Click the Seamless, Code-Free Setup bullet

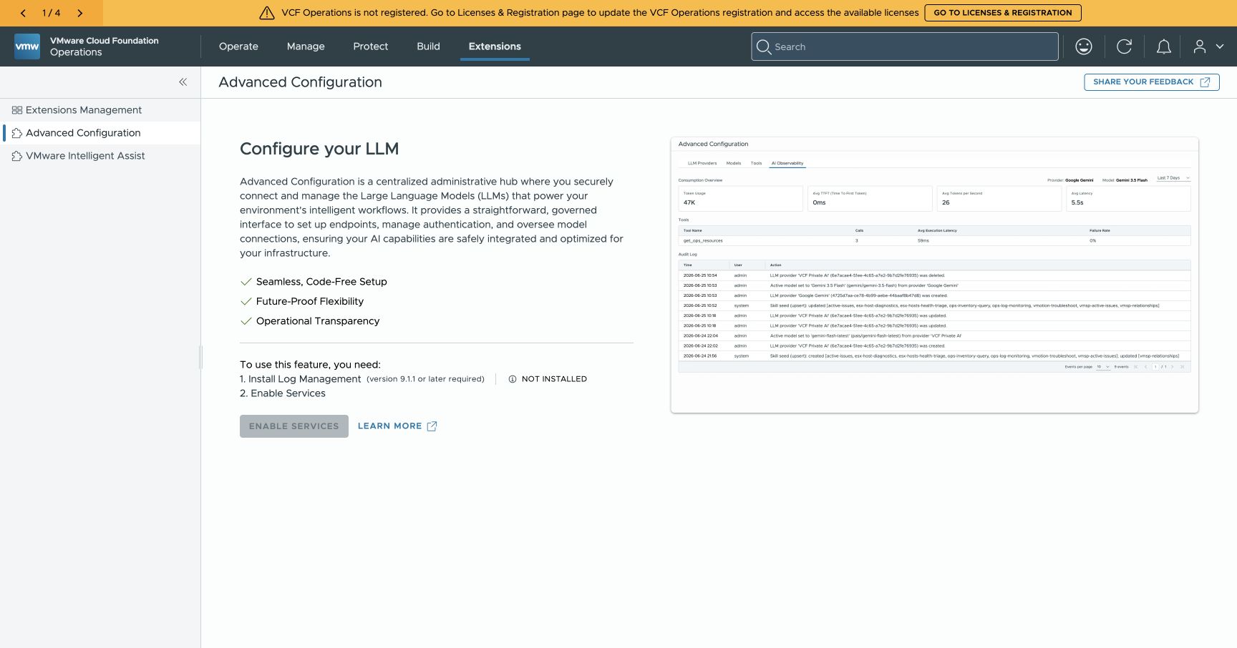(321, 282)
